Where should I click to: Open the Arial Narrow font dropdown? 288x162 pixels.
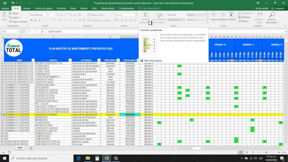(46, 15)
